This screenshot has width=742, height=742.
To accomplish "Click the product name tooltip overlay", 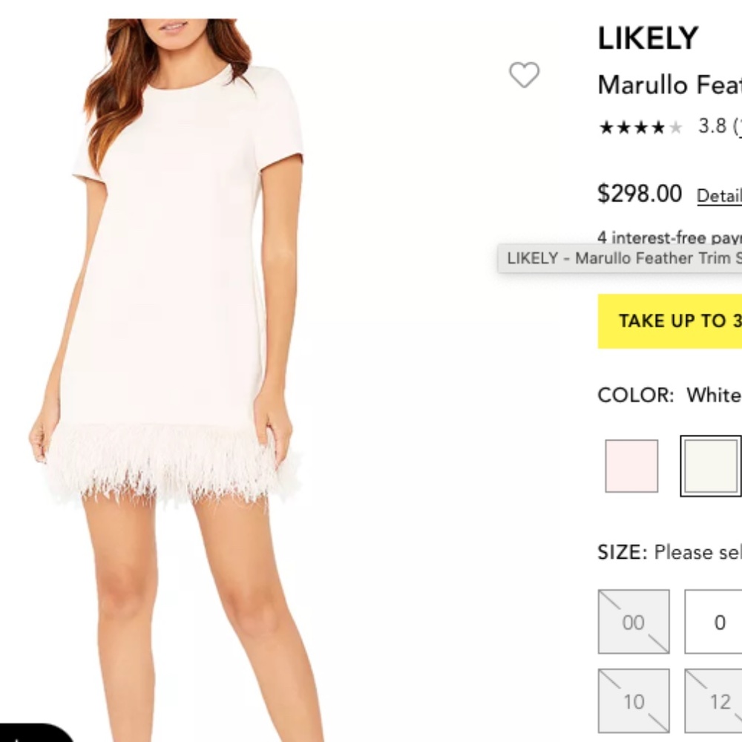I will tap(622, 258).
